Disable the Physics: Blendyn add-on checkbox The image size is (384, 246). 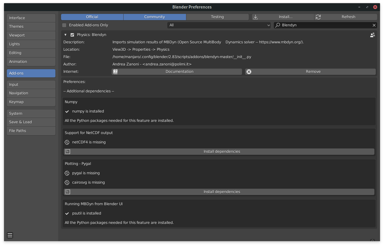(72, 35)
